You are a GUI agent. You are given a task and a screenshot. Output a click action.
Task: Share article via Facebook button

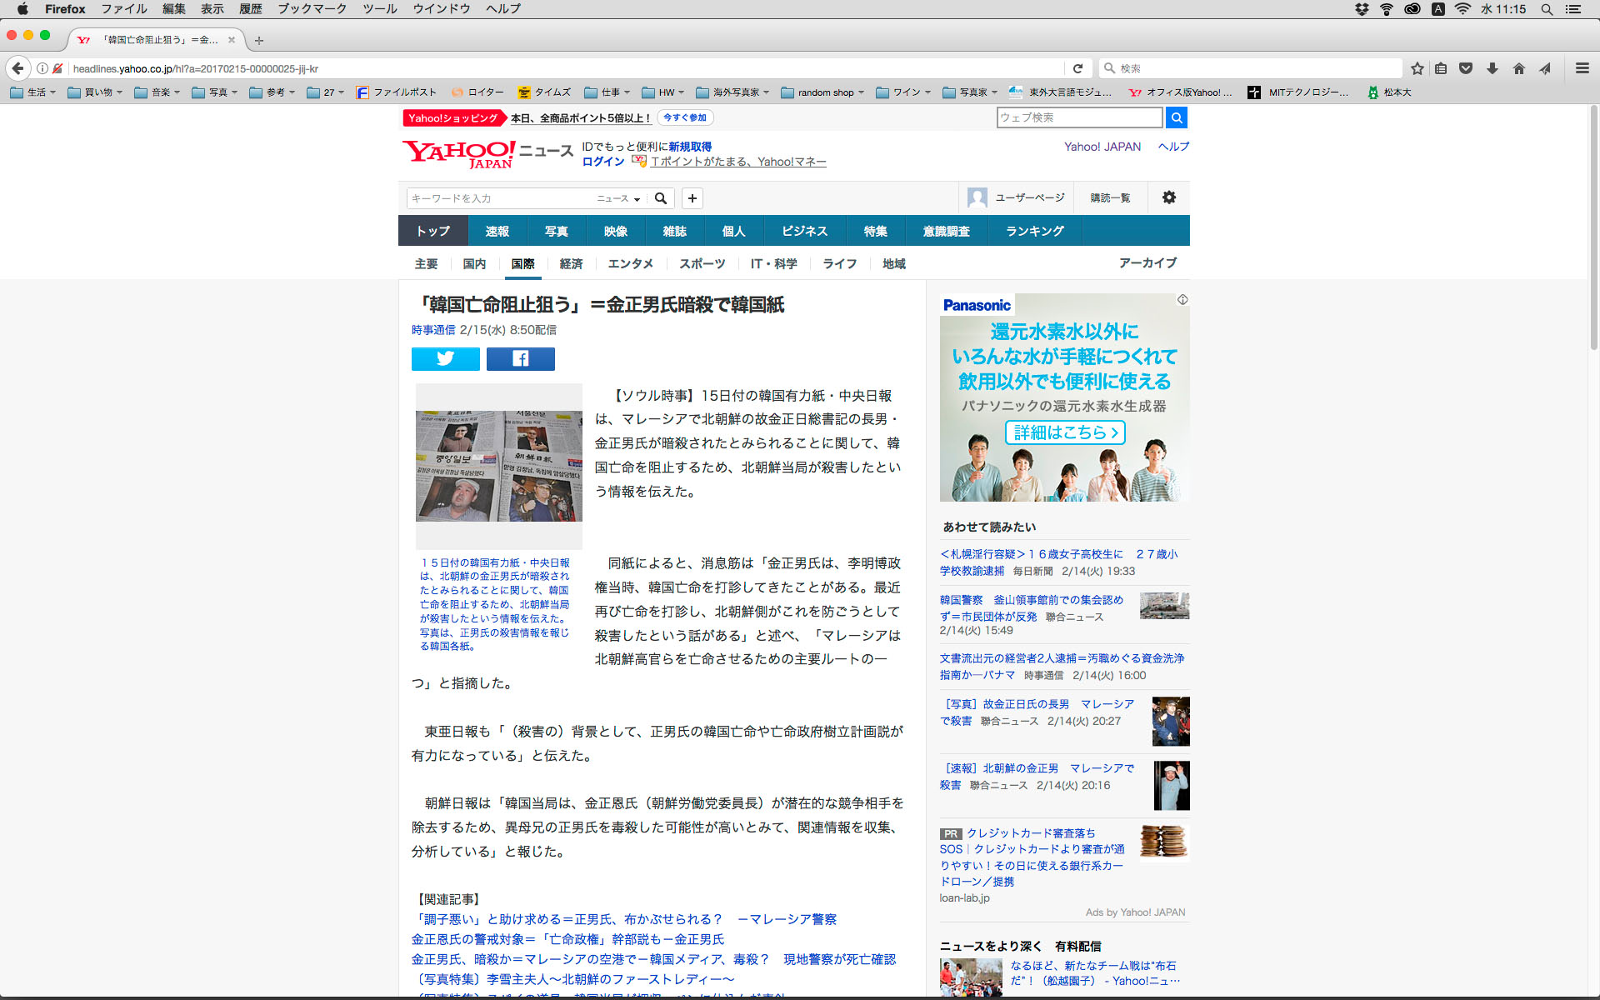(x=520, y=358)
